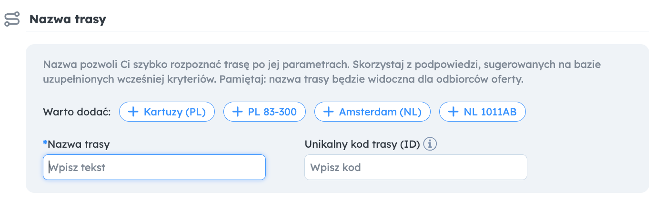The width and height of the screenshot is (665, 209).
Task: Add the Amsterdam (NL) suggestion to the route name
Action: 373,112
